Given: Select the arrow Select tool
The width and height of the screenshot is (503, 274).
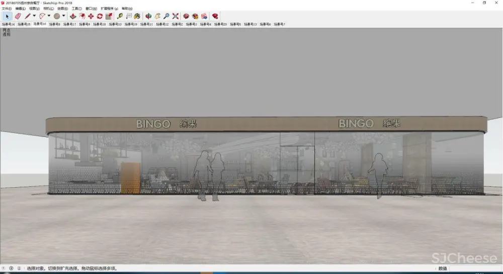Looking at the screenshot, I should pyautogui.click(x=7, y=16).
